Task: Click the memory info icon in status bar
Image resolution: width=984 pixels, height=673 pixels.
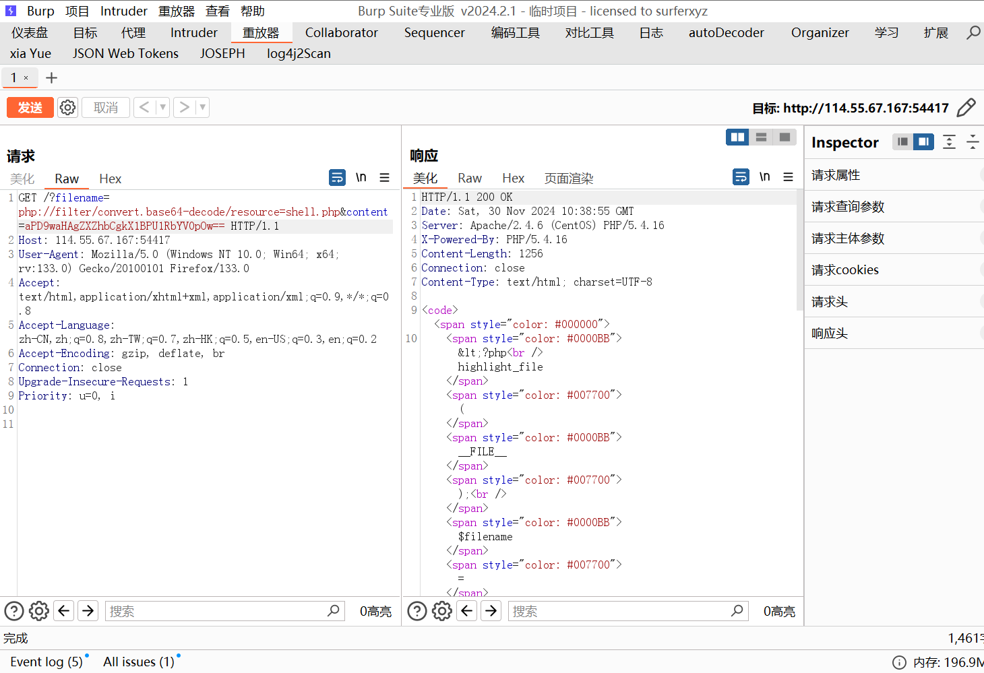Action: [899, 662]
